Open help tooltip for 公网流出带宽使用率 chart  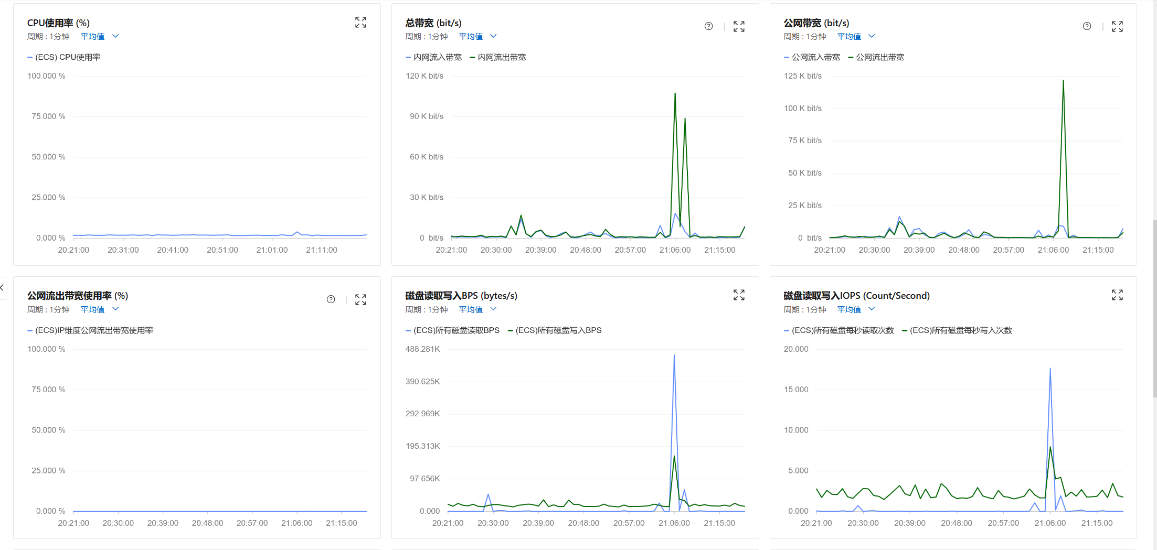[x=331, y=299]
